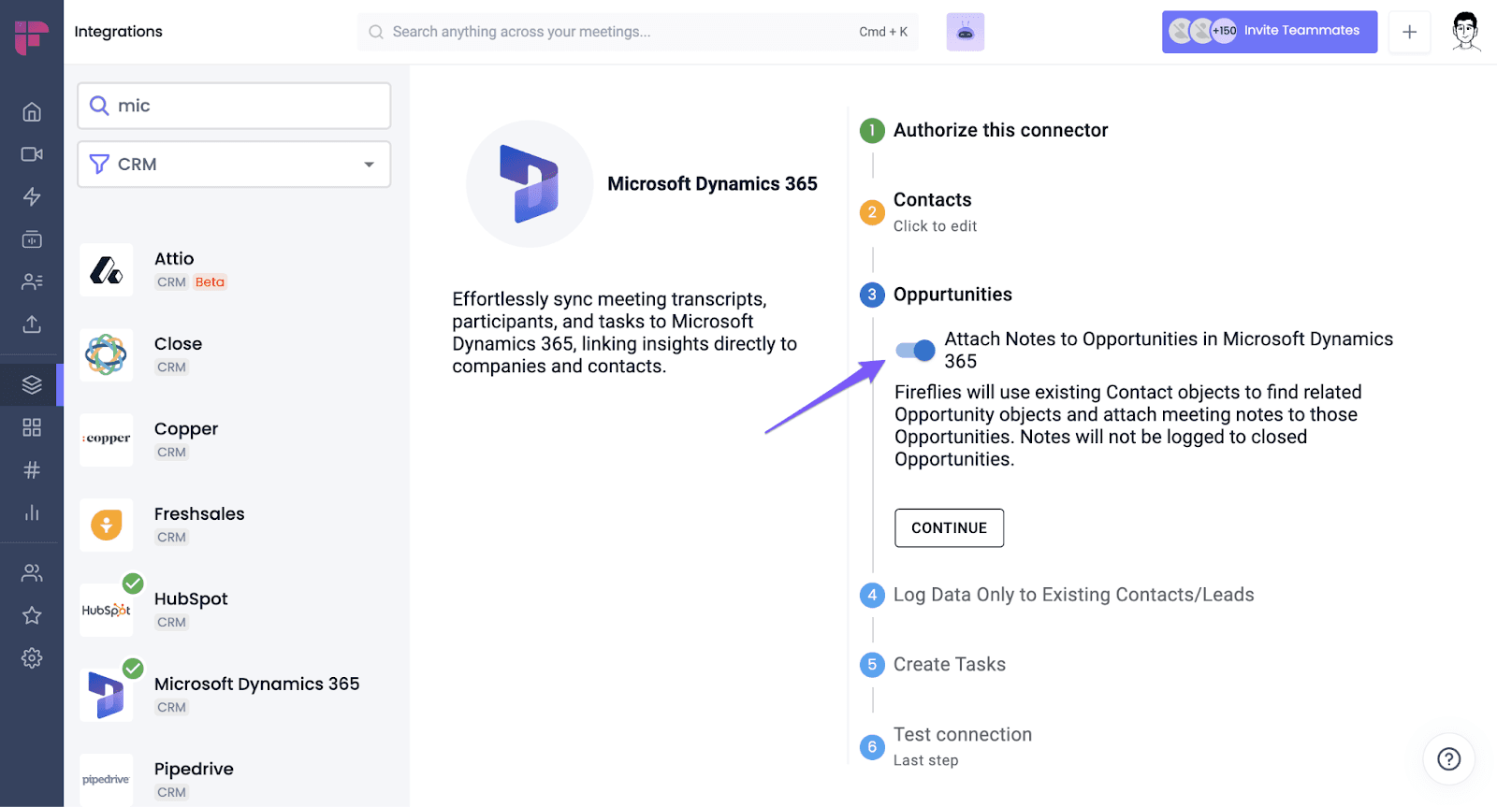Viewport: 1497px width, 807px height.
Task: Click the Pipedrive logo icon
Action: pyautogui.click(x=107, y=780)
